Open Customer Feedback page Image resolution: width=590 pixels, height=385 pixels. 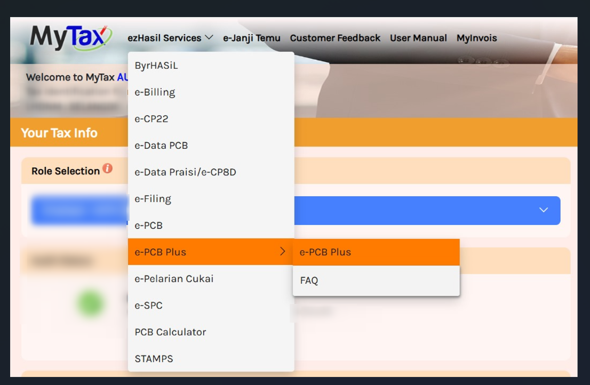335,38
